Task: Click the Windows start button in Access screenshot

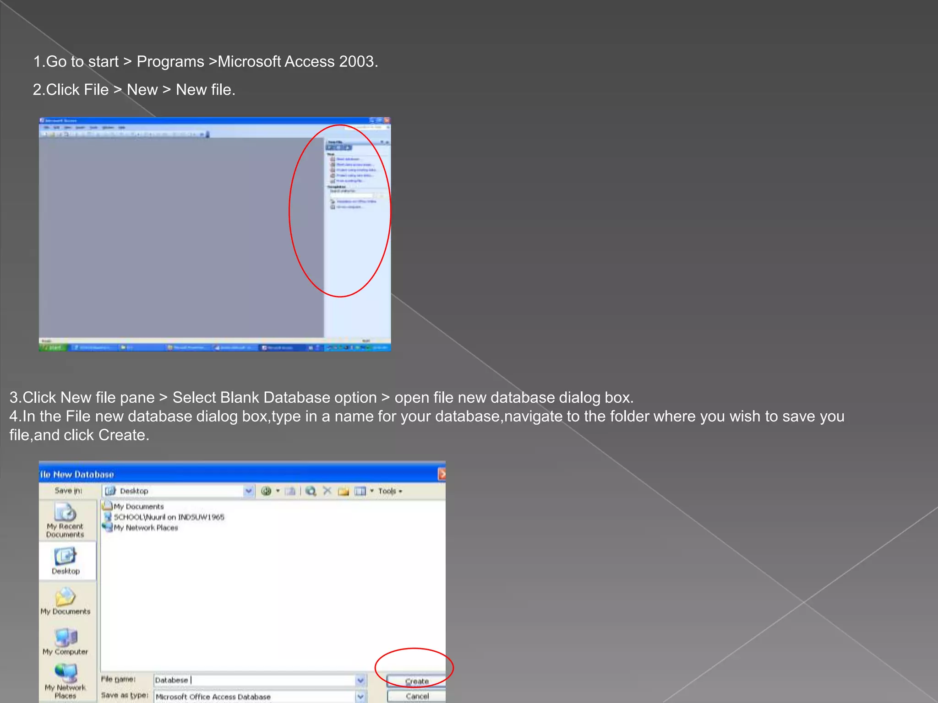Action: click(53, 348)
